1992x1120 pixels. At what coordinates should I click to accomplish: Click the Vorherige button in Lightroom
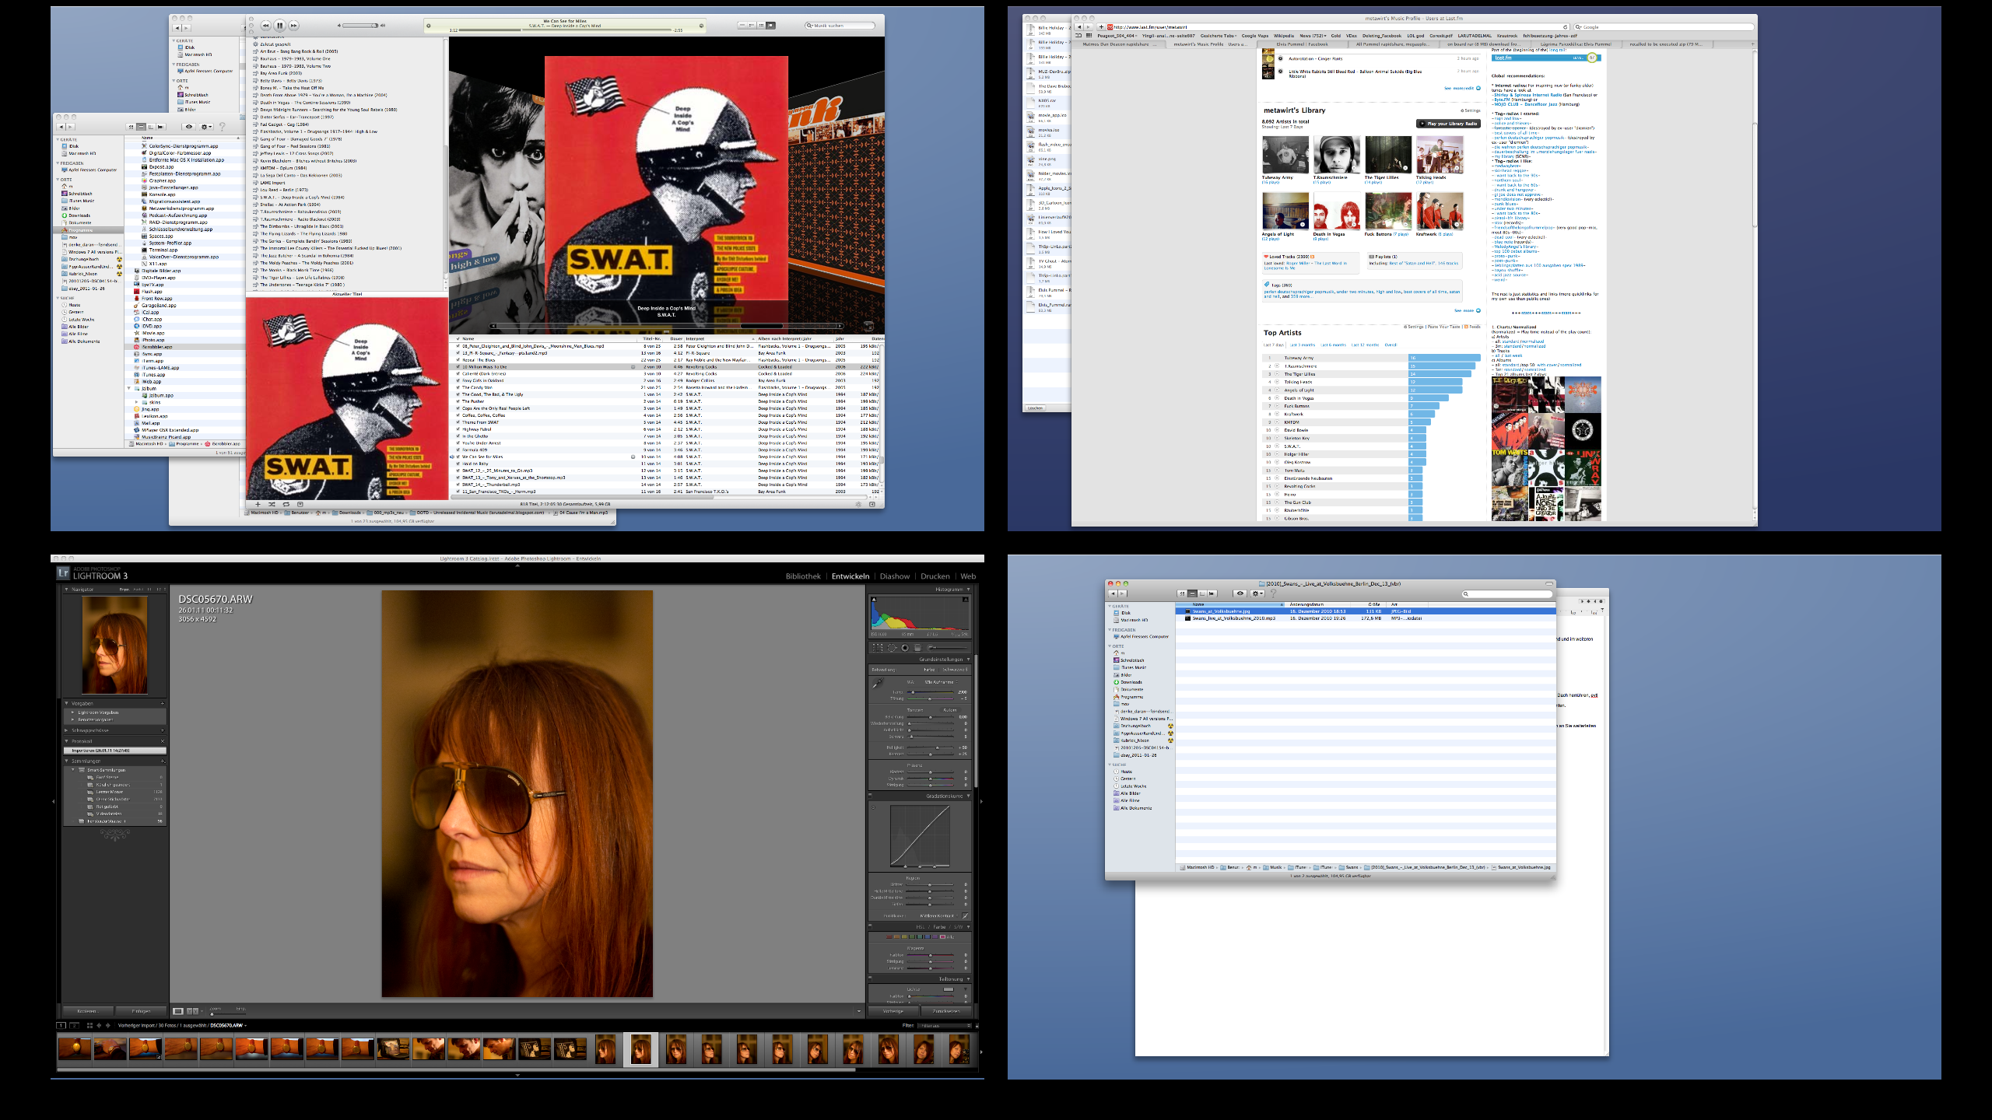point(893,1011)
